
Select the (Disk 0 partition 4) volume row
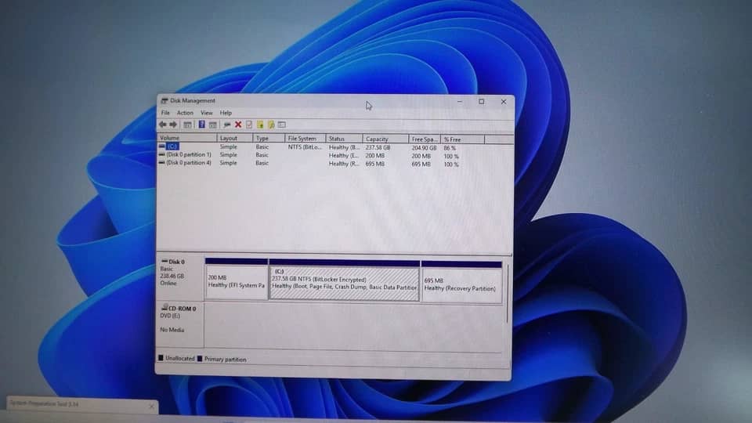point(334,164)
